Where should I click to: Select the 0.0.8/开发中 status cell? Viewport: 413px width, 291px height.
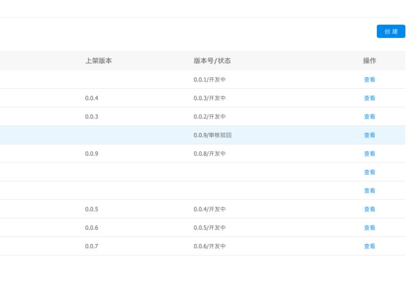[x=209, y=154]
